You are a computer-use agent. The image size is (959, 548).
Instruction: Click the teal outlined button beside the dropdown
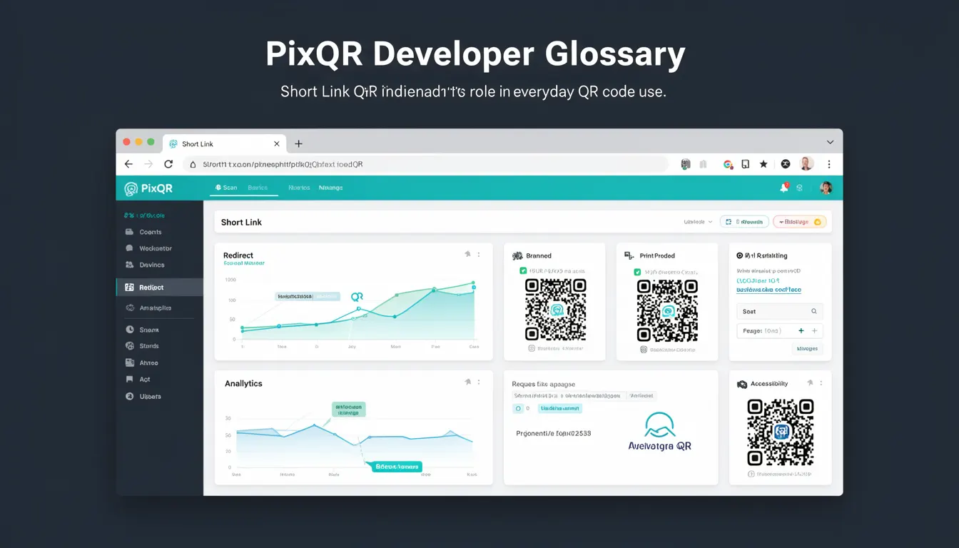pos(744,222)
